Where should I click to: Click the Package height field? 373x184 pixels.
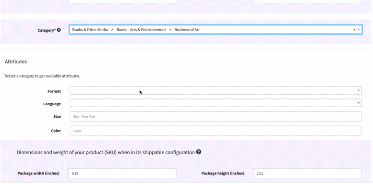tap(307, 173)
